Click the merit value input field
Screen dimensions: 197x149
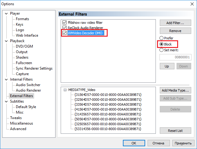(175, 57)
